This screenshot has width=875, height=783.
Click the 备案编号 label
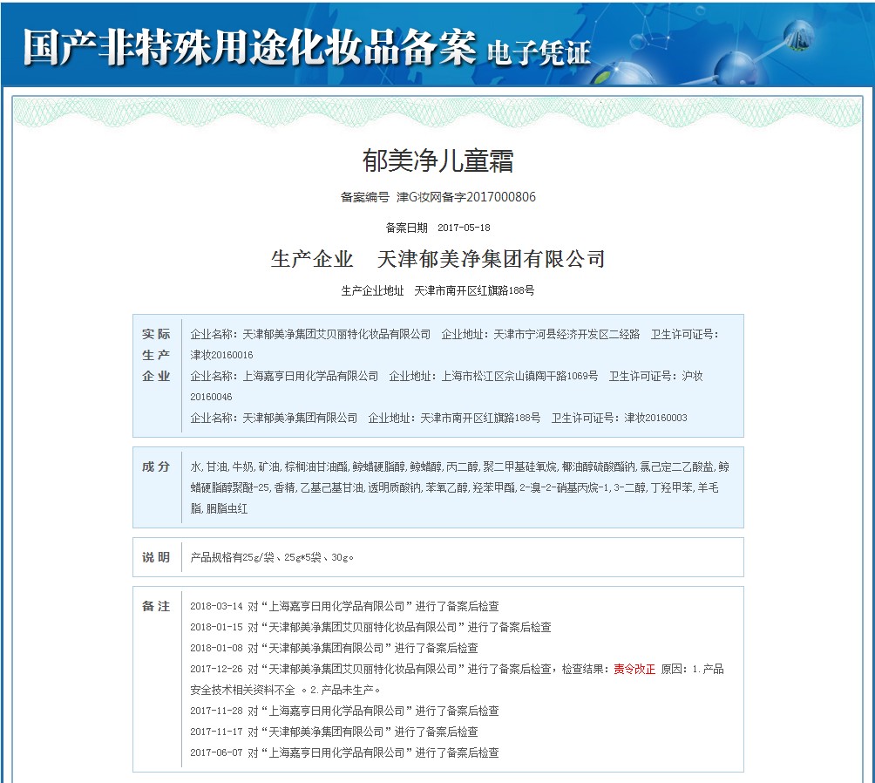365,197
